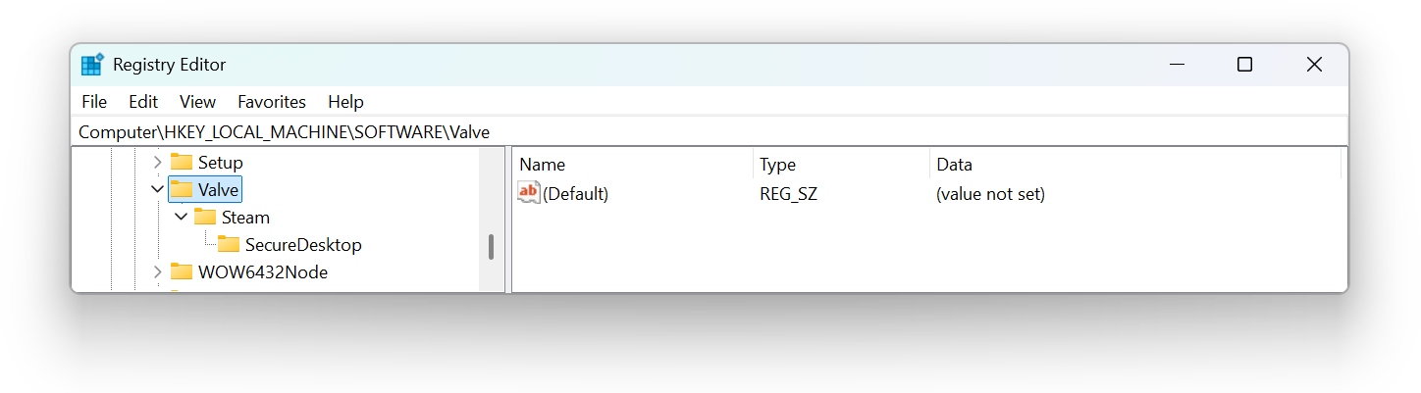Open the Favorites menu

[272, 102]
